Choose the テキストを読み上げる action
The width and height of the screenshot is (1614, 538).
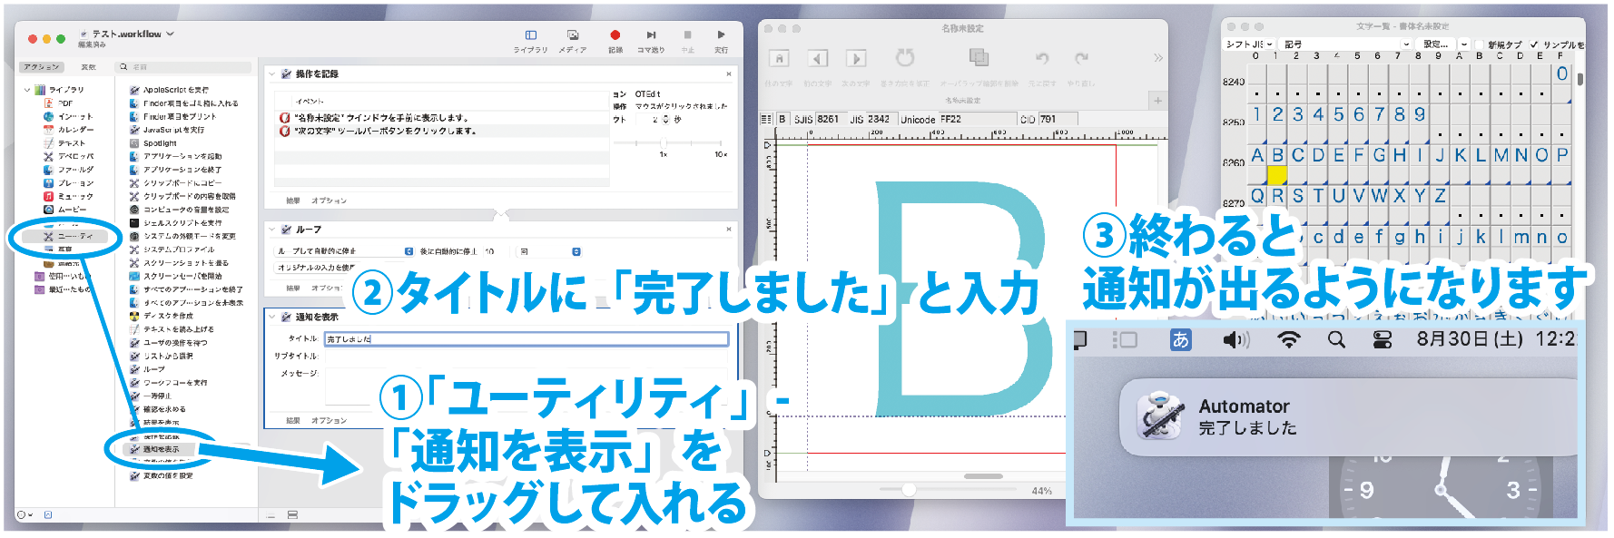click(172, 329)
